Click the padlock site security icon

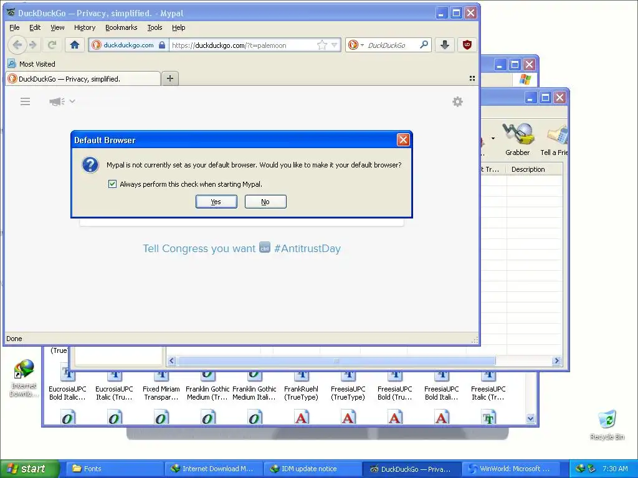(162, 45)
